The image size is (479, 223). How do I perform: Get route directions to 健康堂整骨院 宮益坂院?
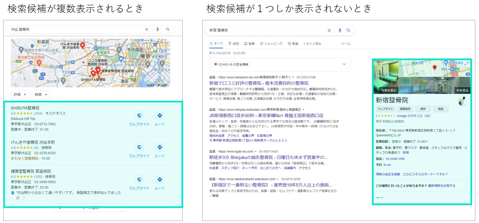tap(160, 180)
